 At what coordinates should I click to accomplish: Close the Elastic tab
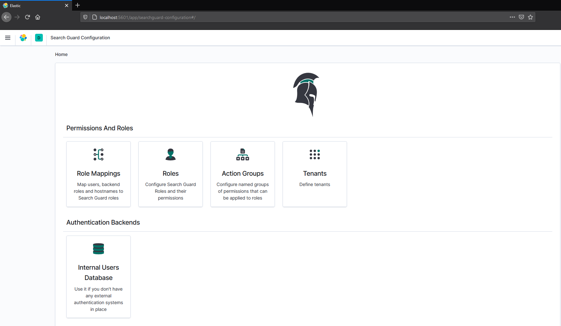coord(67,5)
